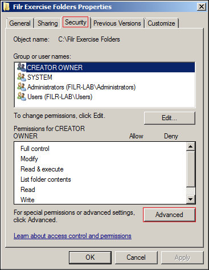The width and height of the screenshot is (209, 270).
Task: Click the Cancel button
Action: (136, 257)
